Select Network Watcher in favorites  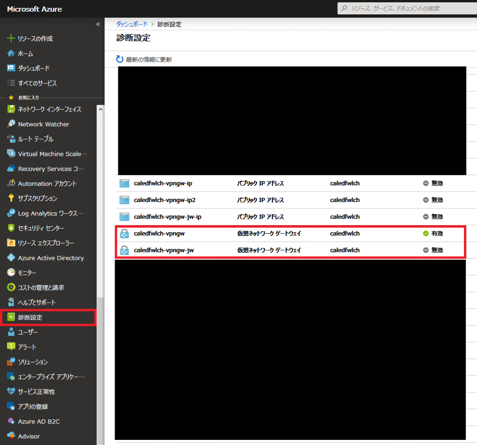tap(43, 124)
